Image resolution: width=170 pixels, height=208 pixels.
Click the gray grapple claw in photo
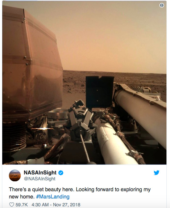pyautogui.click(x=81, y=119)
